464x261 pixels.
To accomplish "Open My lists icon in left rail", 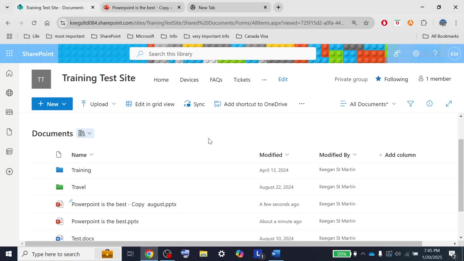I will 9,152.
